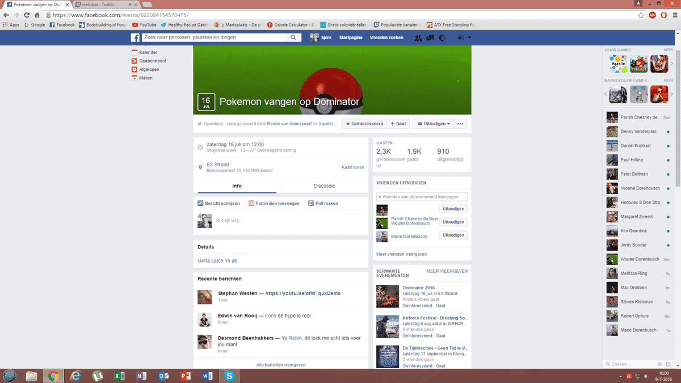This screenshot has height=383, width=681.
Task: Expand the account menu arrow in top bar
Action: [469, 38]
